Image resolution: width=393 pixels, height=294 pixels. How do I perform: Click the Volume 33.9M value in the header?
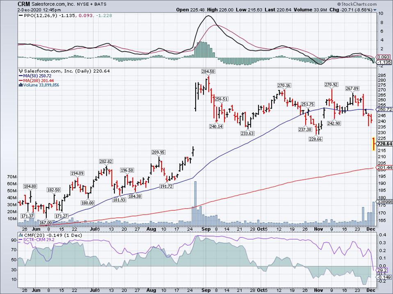click(310, 10)
